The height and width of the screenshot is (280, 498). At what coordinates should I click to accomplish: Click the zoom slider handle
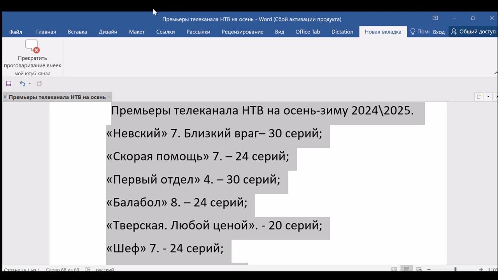(455, 269)
